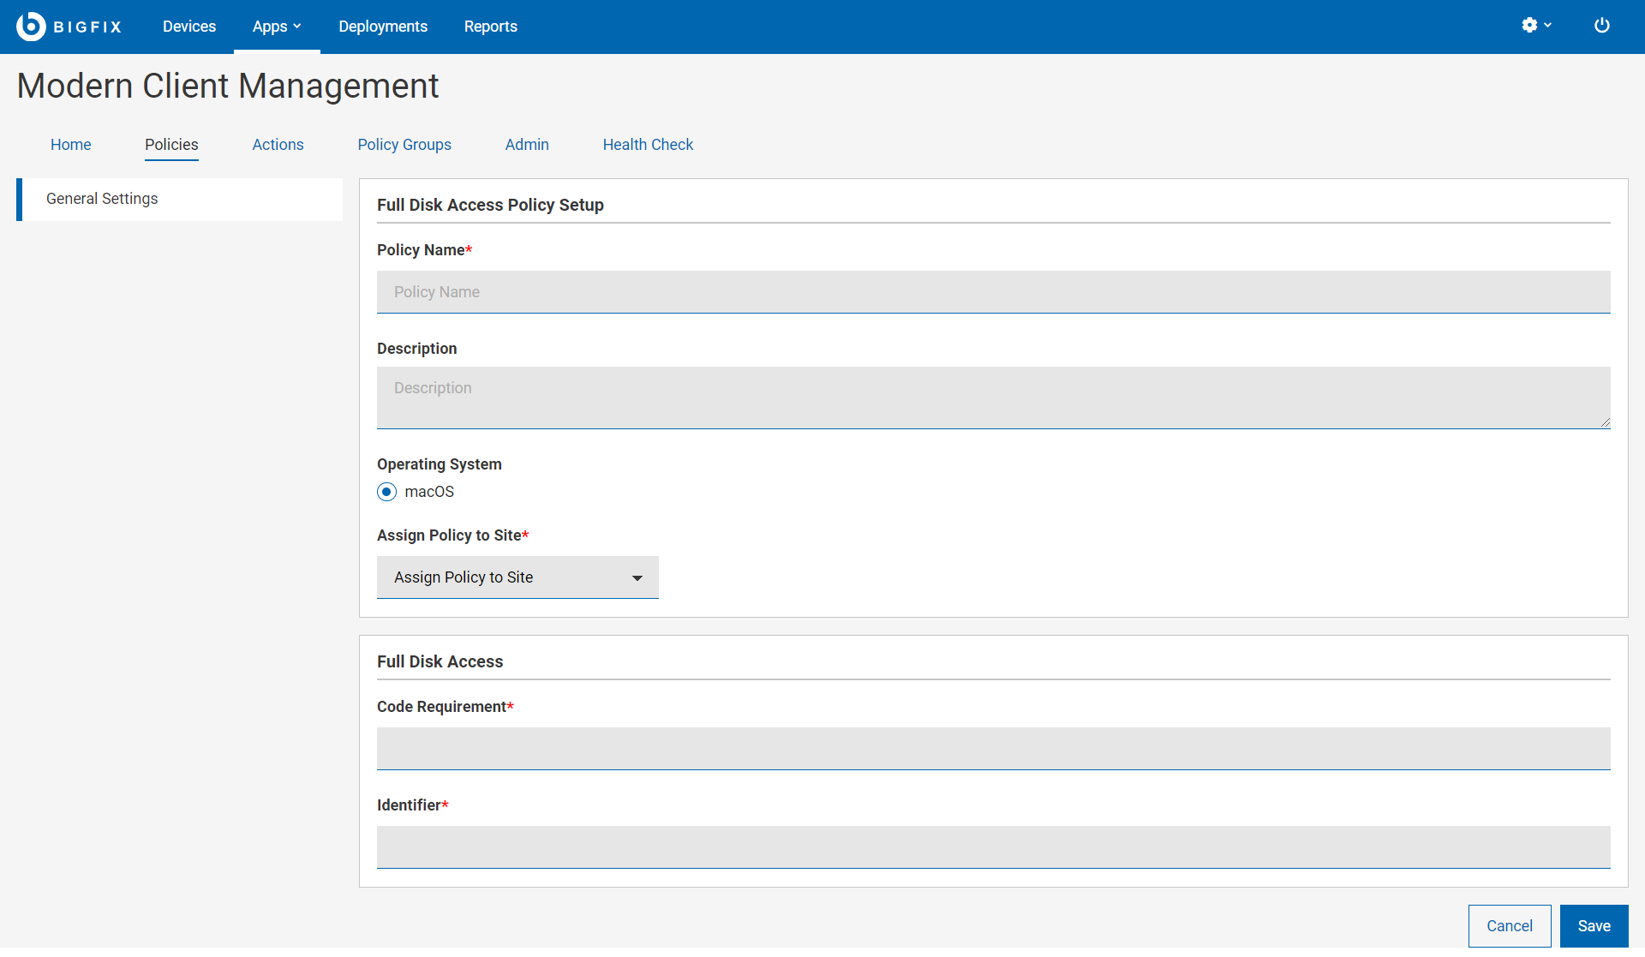Screen dimensions: 1645x957
Task: Open the Reports menu item
Action: click(x=490, y=27)
